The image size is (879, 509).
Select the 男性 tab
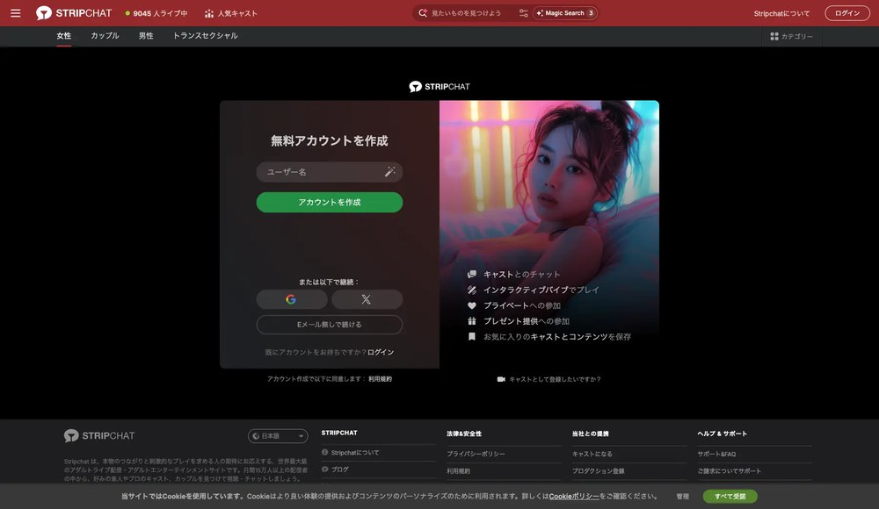point(146,36)
